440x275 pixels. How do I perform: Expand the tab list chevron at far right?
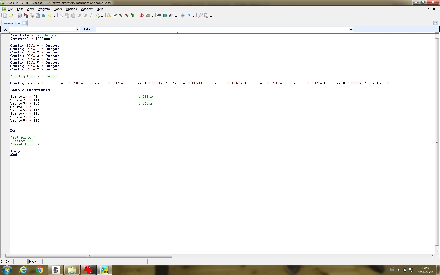point(436,23)
